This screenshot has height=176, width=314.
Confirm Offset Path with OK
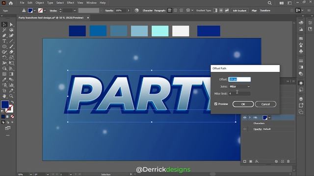coord(243,104)
